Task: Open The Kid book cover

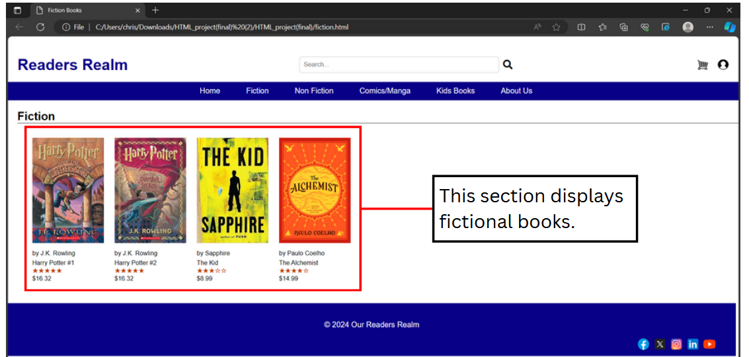Action: point(233,190)
